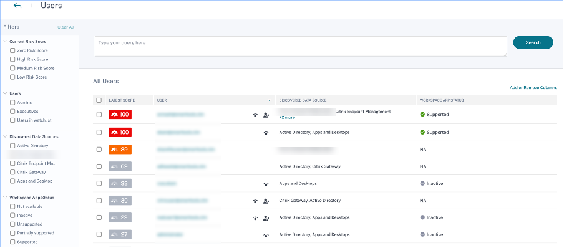The width and height of the screenshot is (564, 248).
Task: Click the Search button
Action: [533, 42]
